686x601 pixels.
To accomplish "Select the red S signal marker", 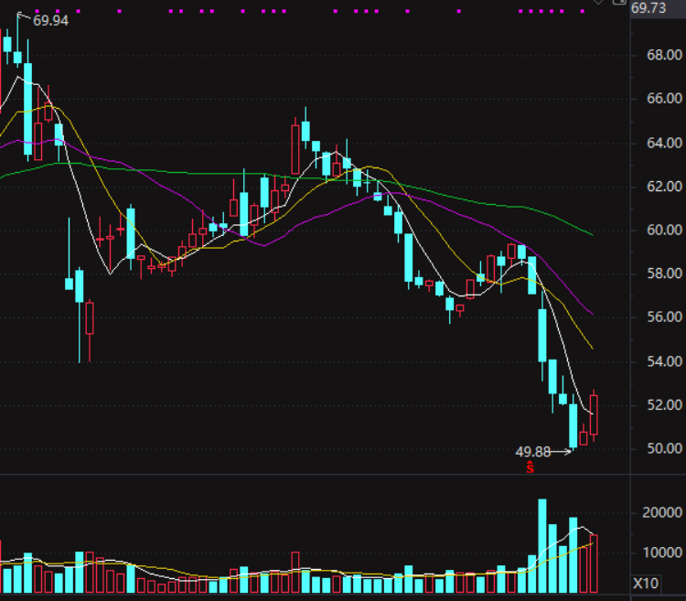I will point(531,467).
